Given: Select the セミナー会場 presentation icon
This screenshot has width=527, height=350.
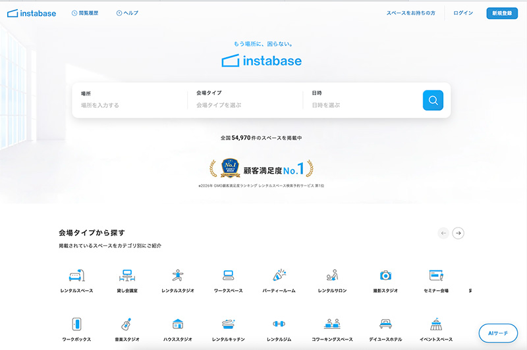Looking at the screenshot, I should [436, 276].
